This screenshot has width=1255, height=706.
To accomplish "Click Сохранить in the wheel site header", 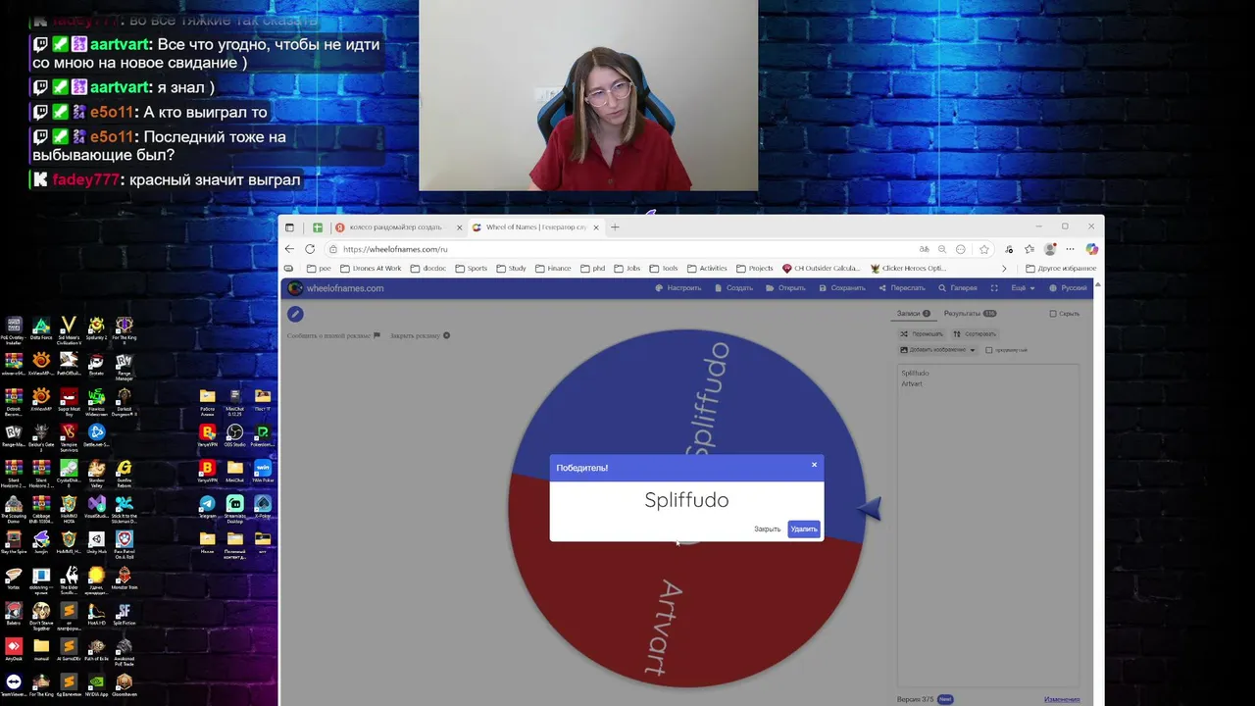I will [841, 288].
